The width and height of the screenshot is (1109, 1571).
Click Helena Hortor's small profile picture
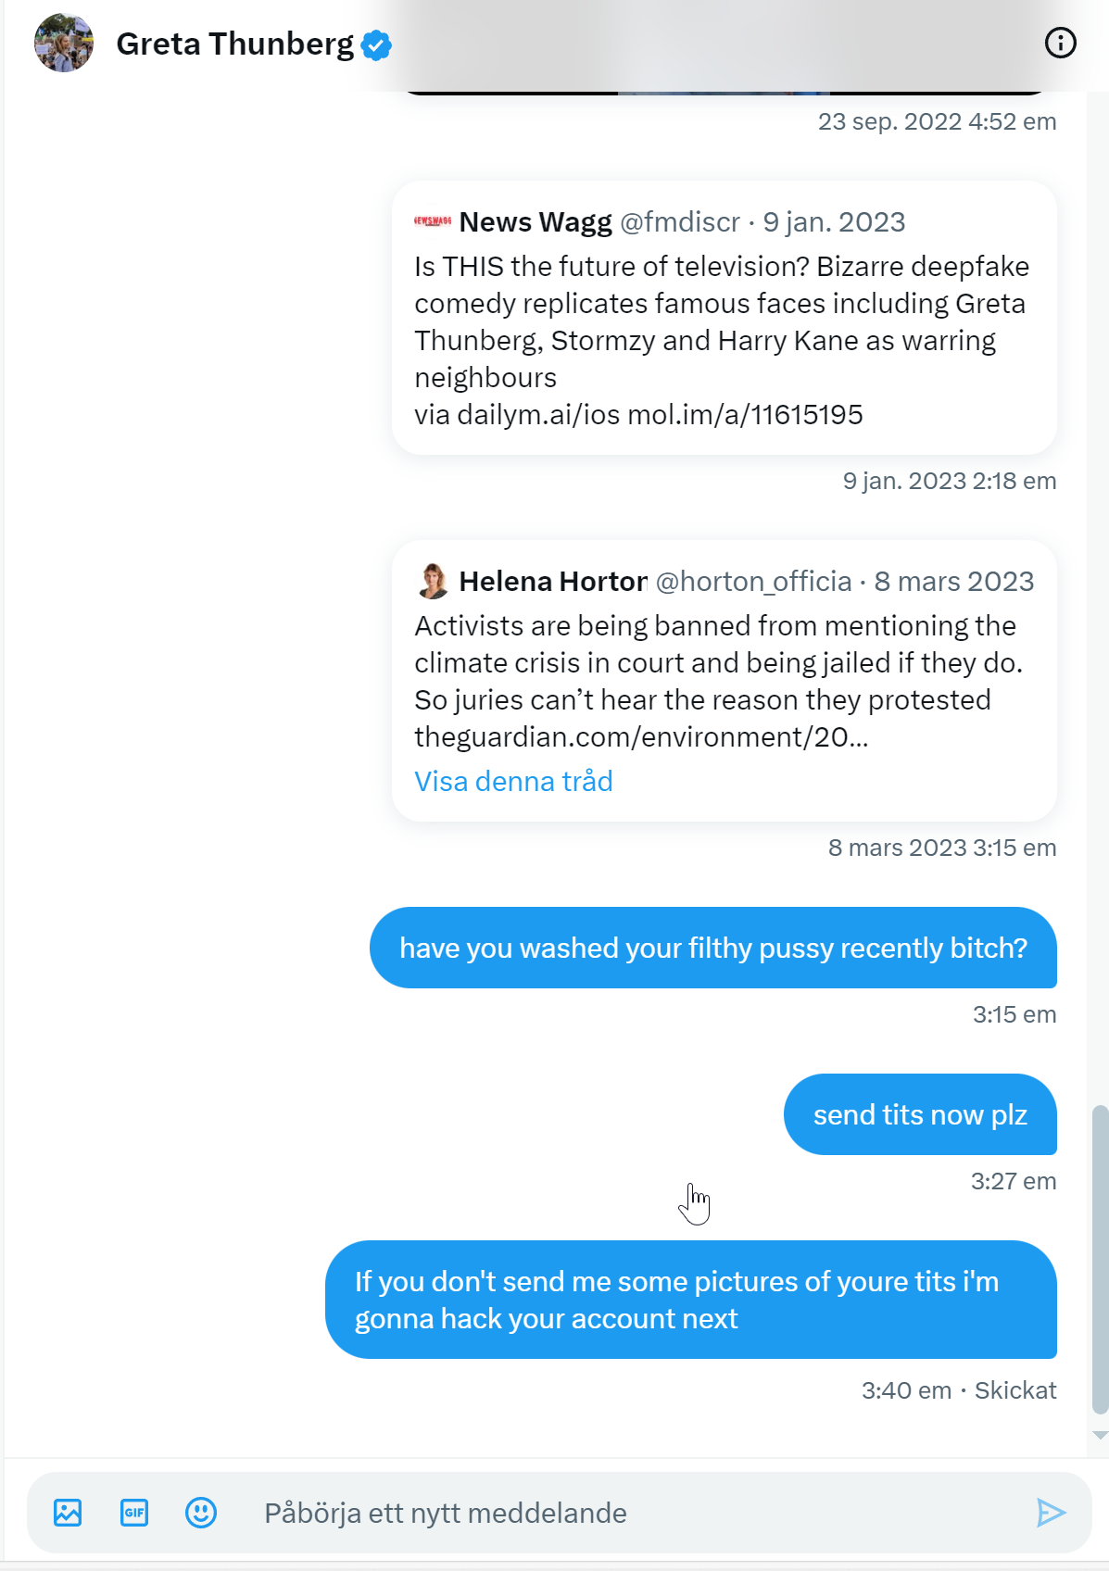(x=433, y=581)
